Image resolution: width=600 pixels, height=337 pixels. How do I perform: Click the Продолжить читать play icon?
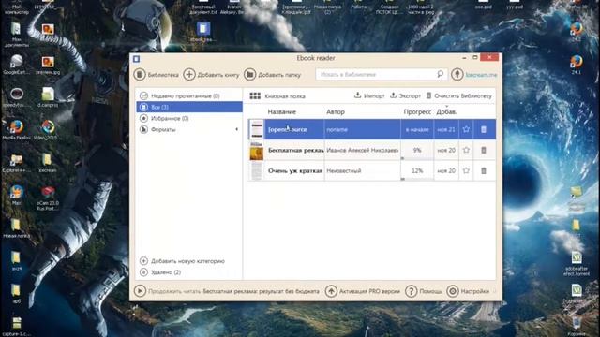[x=140, y=291]
